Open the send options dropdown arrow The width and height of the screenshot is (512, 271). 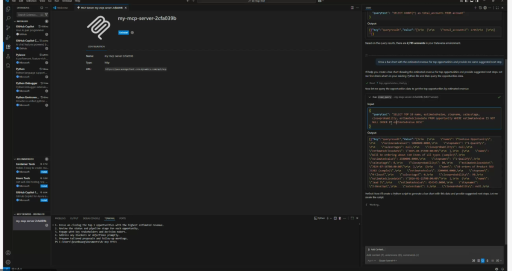(x=501, y=260)
